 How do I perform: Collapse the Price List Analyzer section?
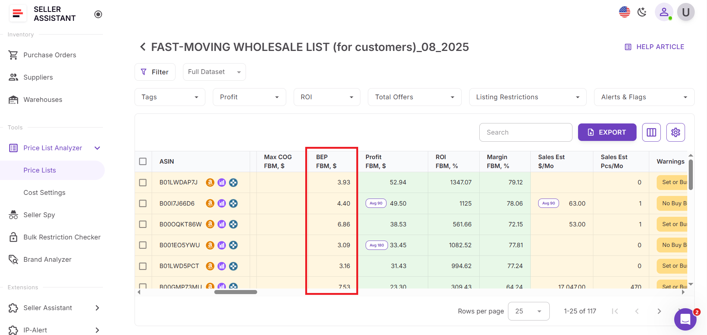(97, 148)
